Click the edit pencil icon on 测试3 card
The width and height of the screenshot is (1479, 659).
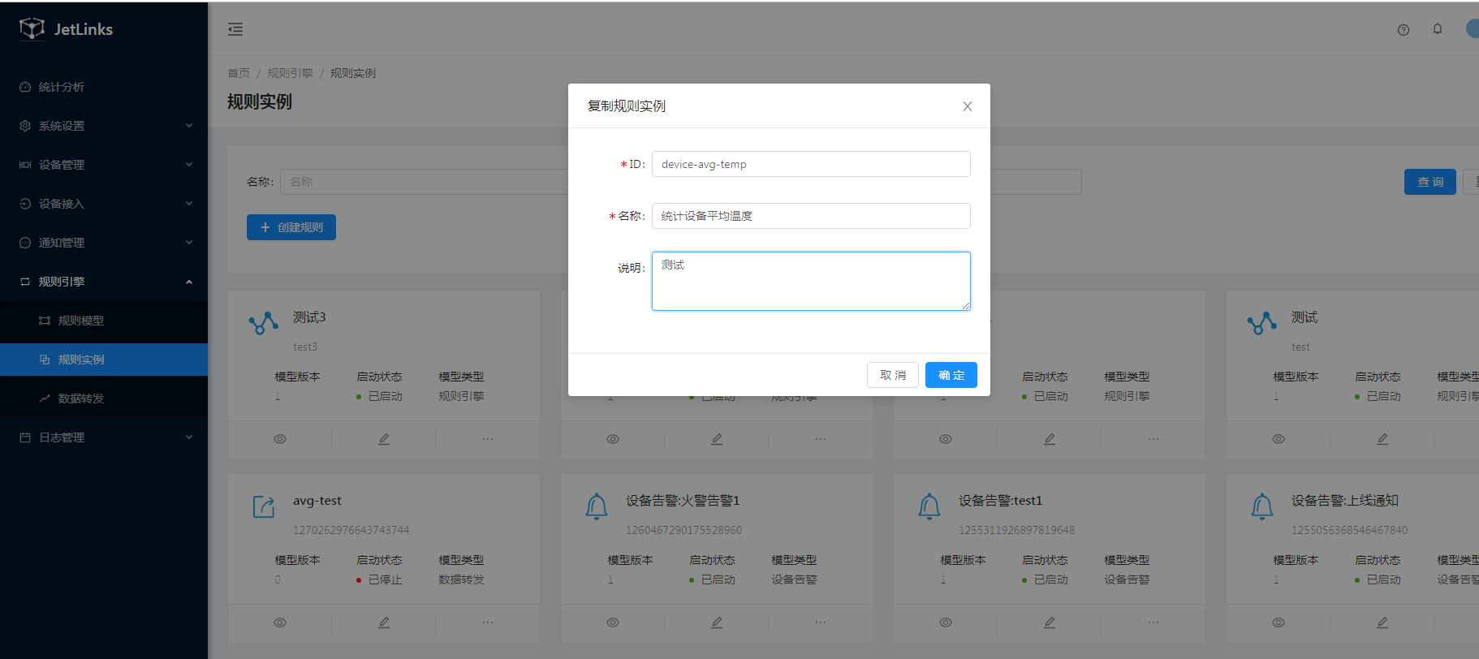point(384,439)
